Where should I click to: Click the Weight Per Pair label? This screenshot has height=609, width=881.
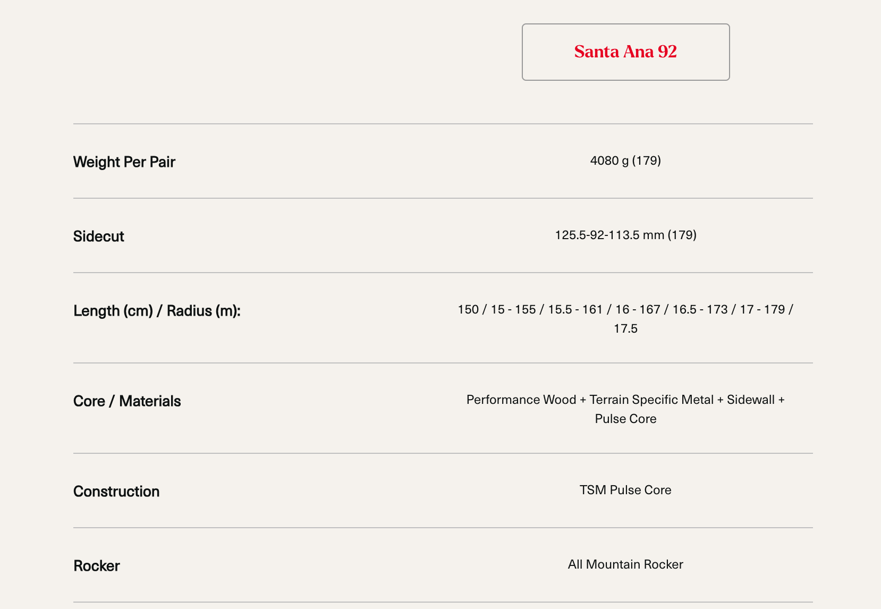coord(124,162)
